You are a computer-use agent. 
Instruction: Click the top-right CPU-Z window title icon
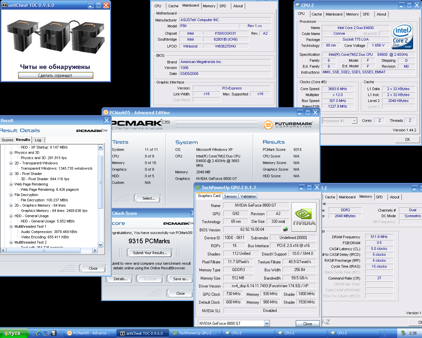297,5
